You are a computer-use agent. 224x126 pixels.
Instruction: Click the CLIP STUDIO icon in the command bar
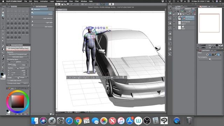pos(58,4)
